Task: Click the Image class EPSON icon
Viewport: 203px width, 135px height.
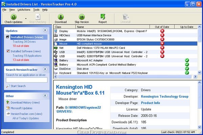Action: (56, 39)
